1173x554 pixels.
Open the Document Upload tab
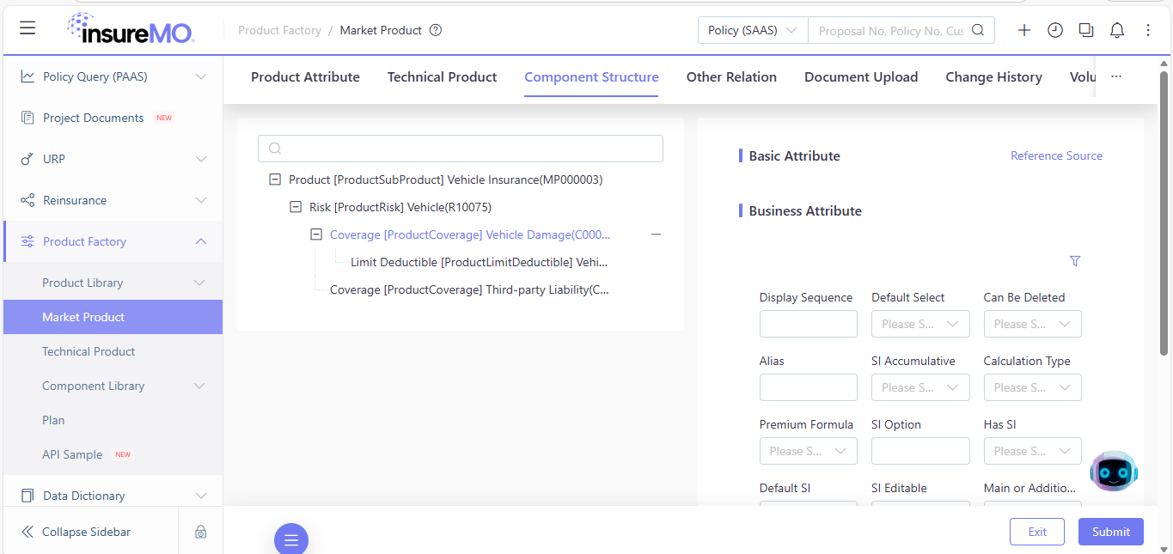861,76
